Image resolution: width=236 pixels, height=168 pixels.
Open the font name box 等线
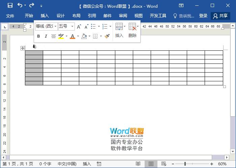click(x=47, y=27)
